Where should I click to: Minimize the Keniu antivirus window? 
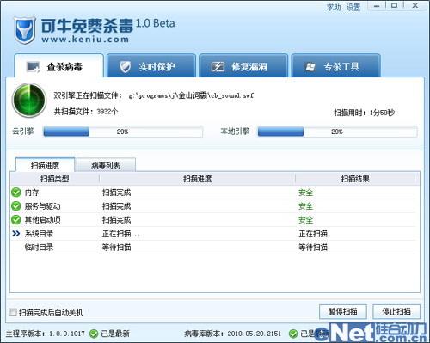tap(377, 6)
